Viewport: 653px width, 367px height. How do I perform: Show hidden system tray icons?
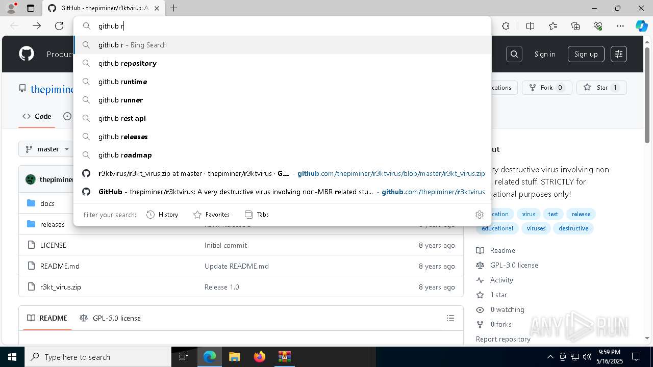pos(550,357)
